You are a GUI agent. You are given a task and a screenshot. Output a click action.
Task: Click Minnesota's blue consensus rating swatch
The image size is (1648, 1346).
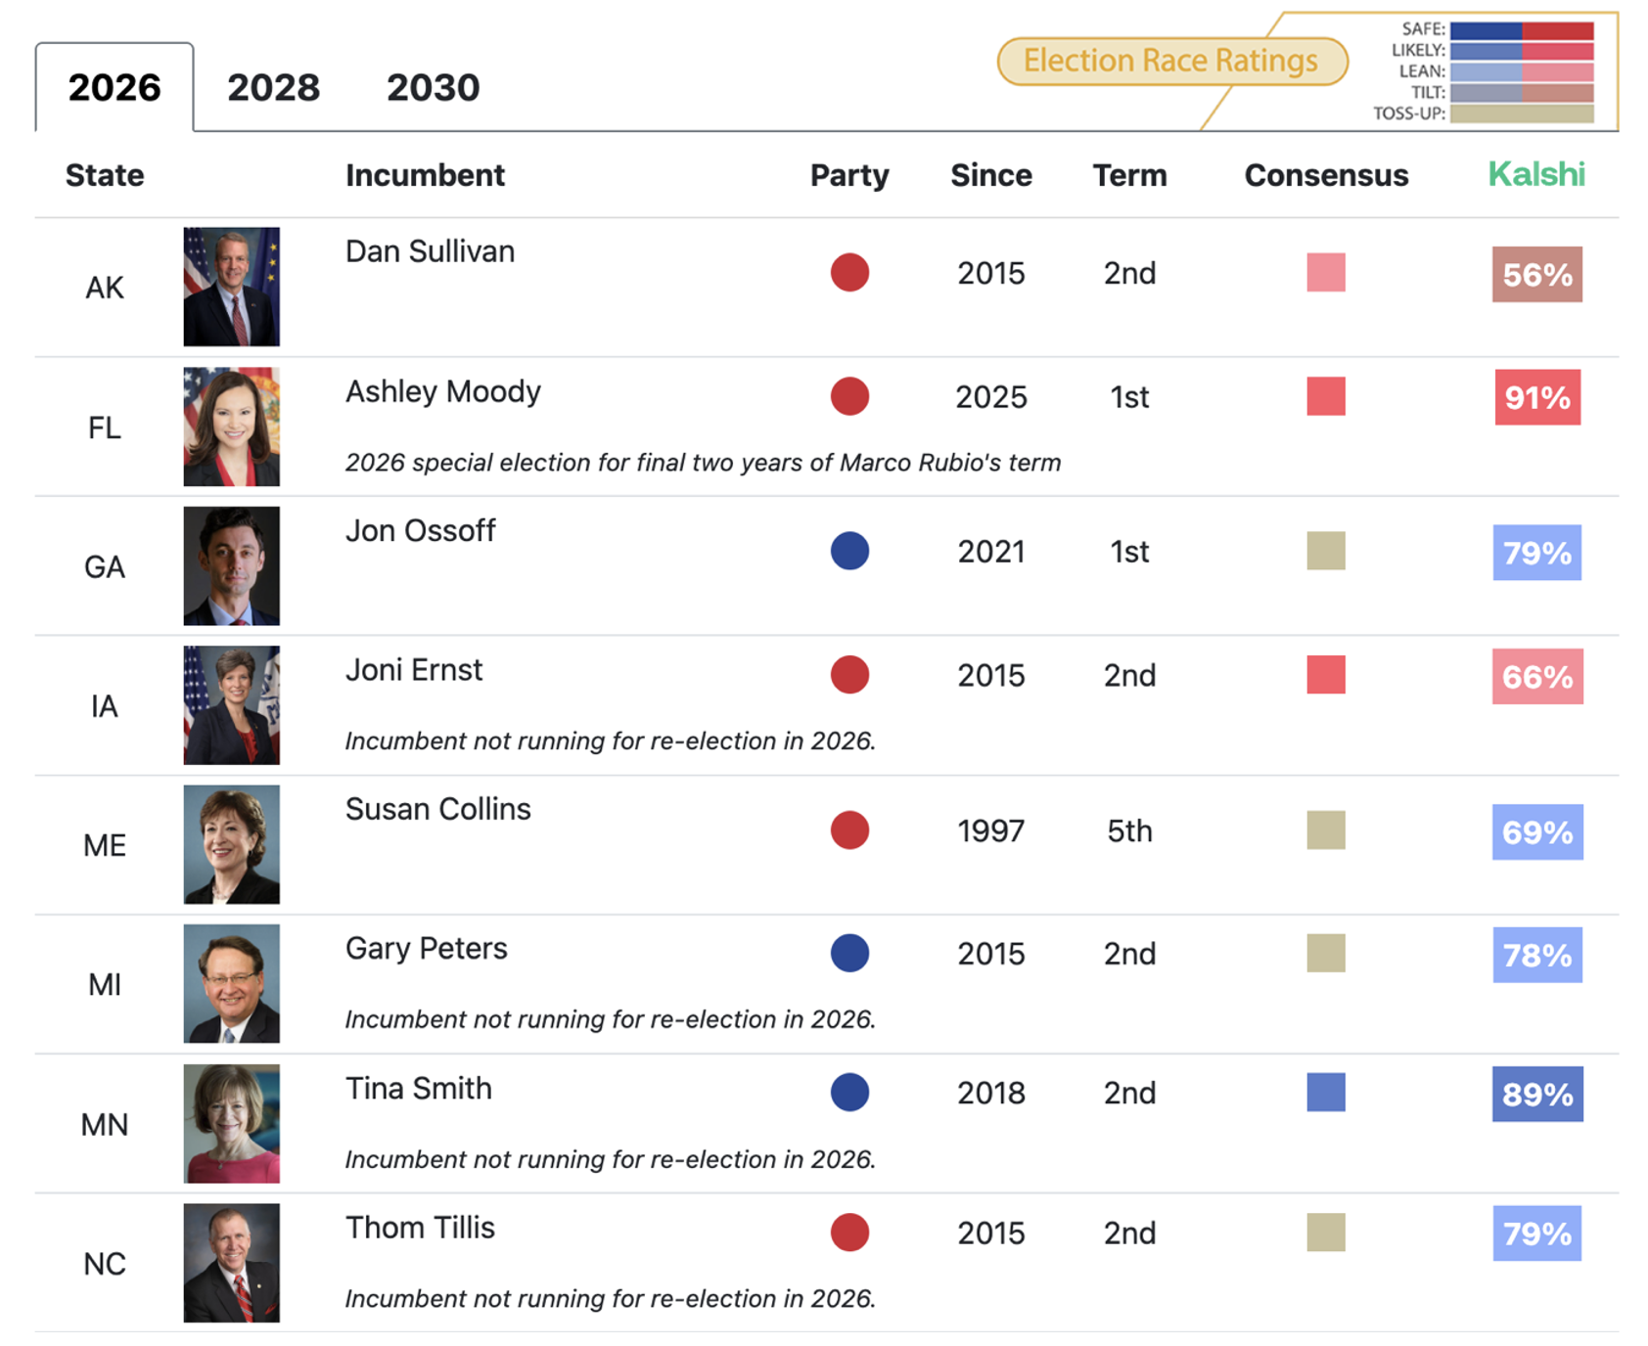pyautogui.click(x=1325, y=1093)
